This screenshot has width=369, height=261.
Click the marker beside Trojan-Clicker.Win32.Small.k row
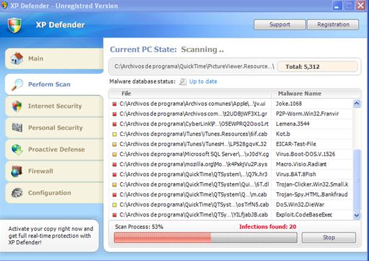coord(114,184)
